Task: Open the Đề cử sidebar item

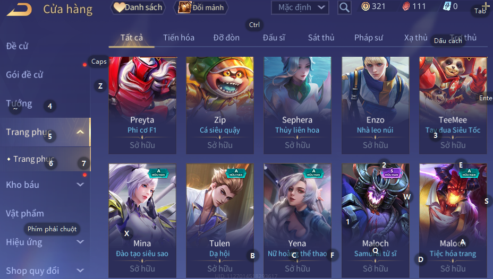Action: point(17,46)
